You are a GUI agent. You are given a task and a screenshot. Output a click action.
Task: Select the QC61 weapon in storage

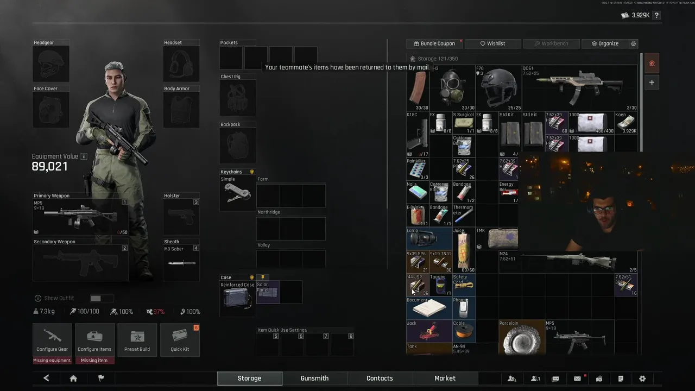579,88
